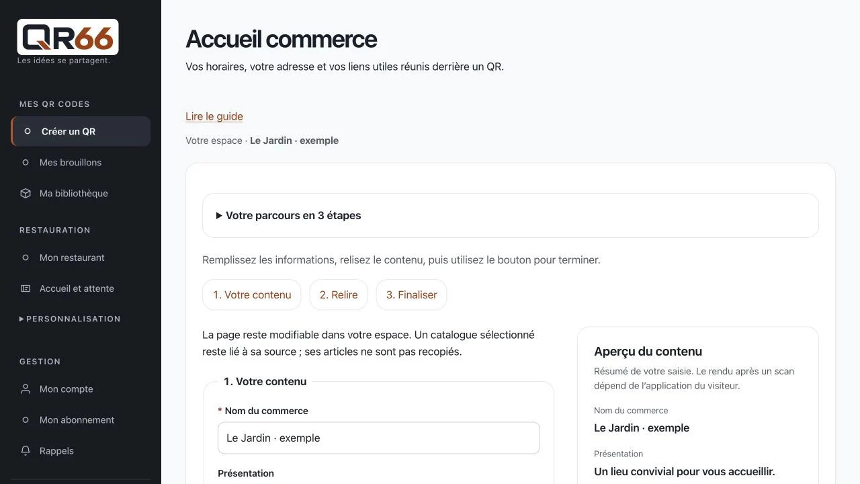Click the person icon beside Mon compte
Screen dimensions: 860x484
[x=26, y=389]
